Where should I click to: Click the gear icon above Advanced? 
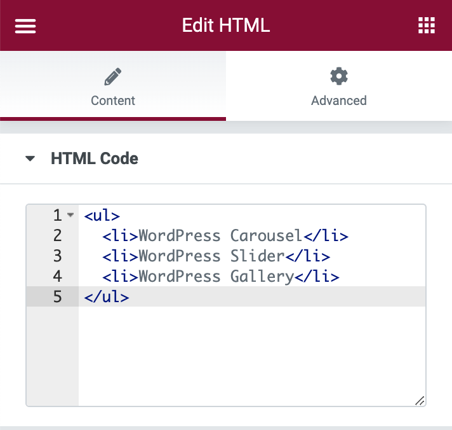coord(339,77)
